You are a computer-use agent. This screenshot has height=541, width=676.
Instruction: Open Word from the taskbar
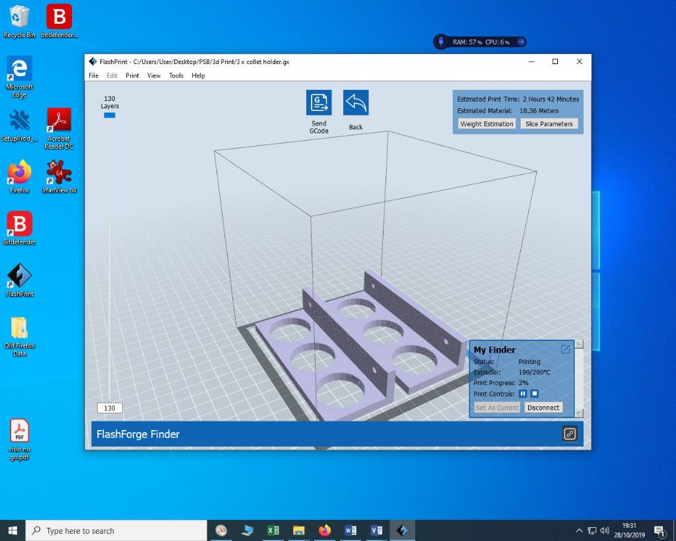351,530
